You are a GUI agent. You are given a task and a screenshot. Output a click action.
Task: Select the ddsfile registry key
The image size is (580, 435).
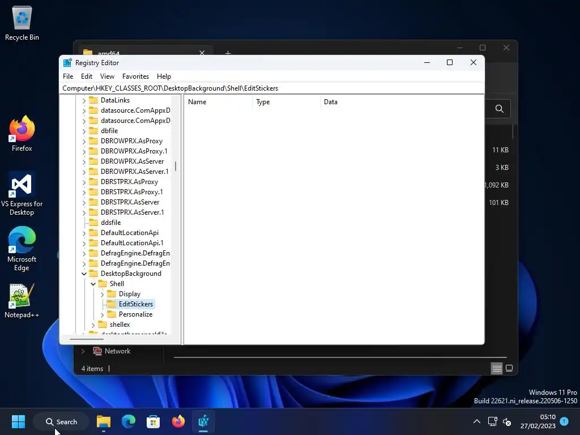110,222
